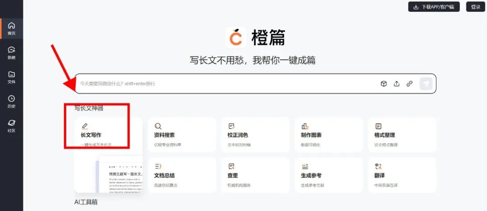Viewport: 487px width, 211px height.
Task: Click the document icon on 格式整理 card
Action: [x=378, y=126]
